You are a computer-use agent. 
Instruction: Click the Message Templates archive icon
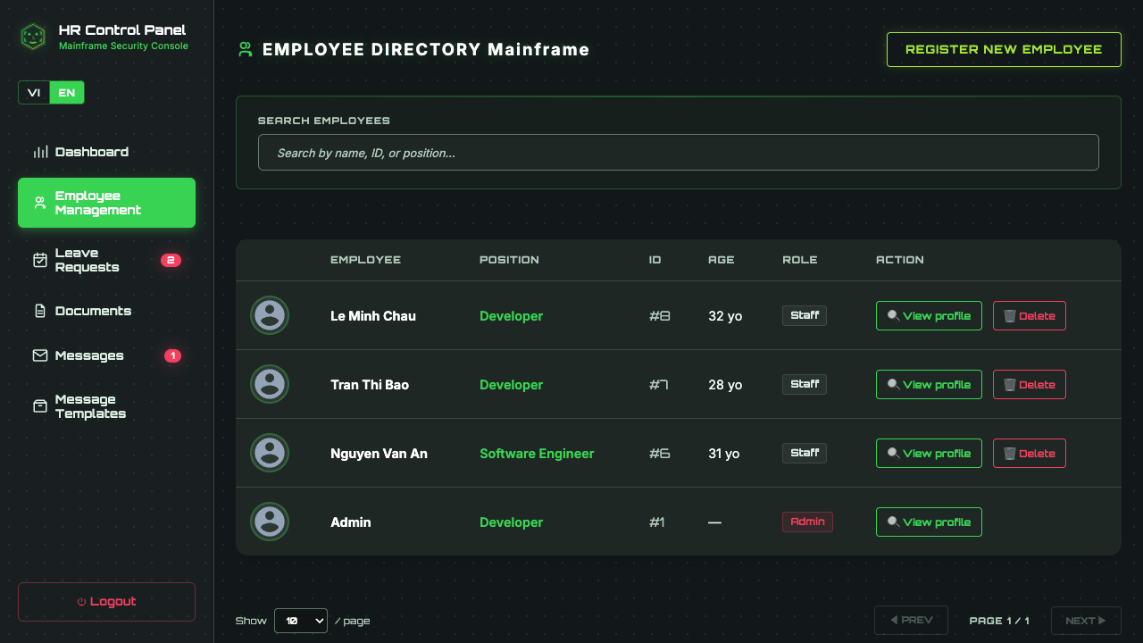point(40,406)
